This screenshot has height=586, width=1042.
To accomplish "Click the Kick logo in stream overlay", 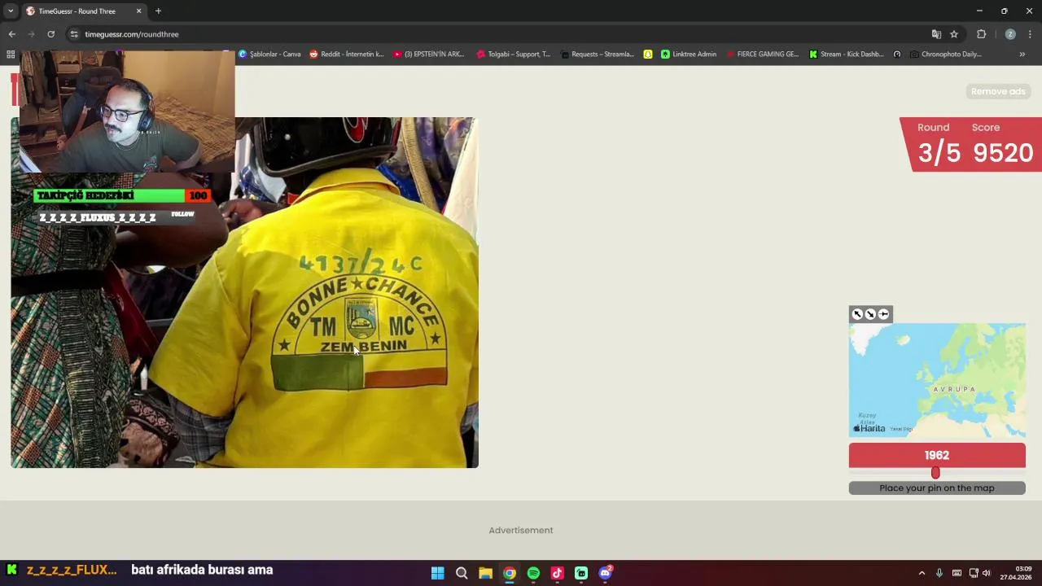I will 11,570.
